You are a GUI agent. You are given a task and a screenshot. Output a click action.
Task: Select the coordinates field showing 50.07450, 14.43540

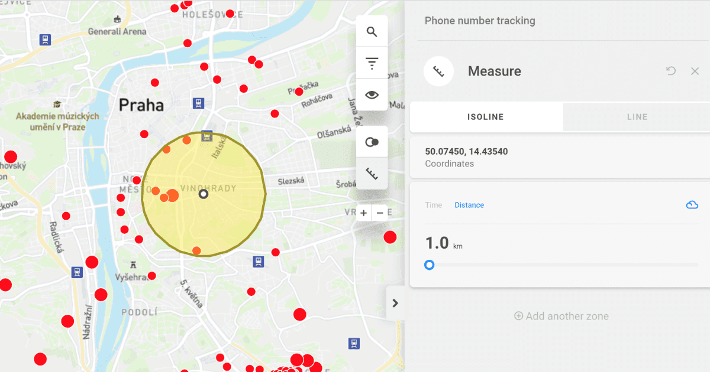click(x=466, y=151)
